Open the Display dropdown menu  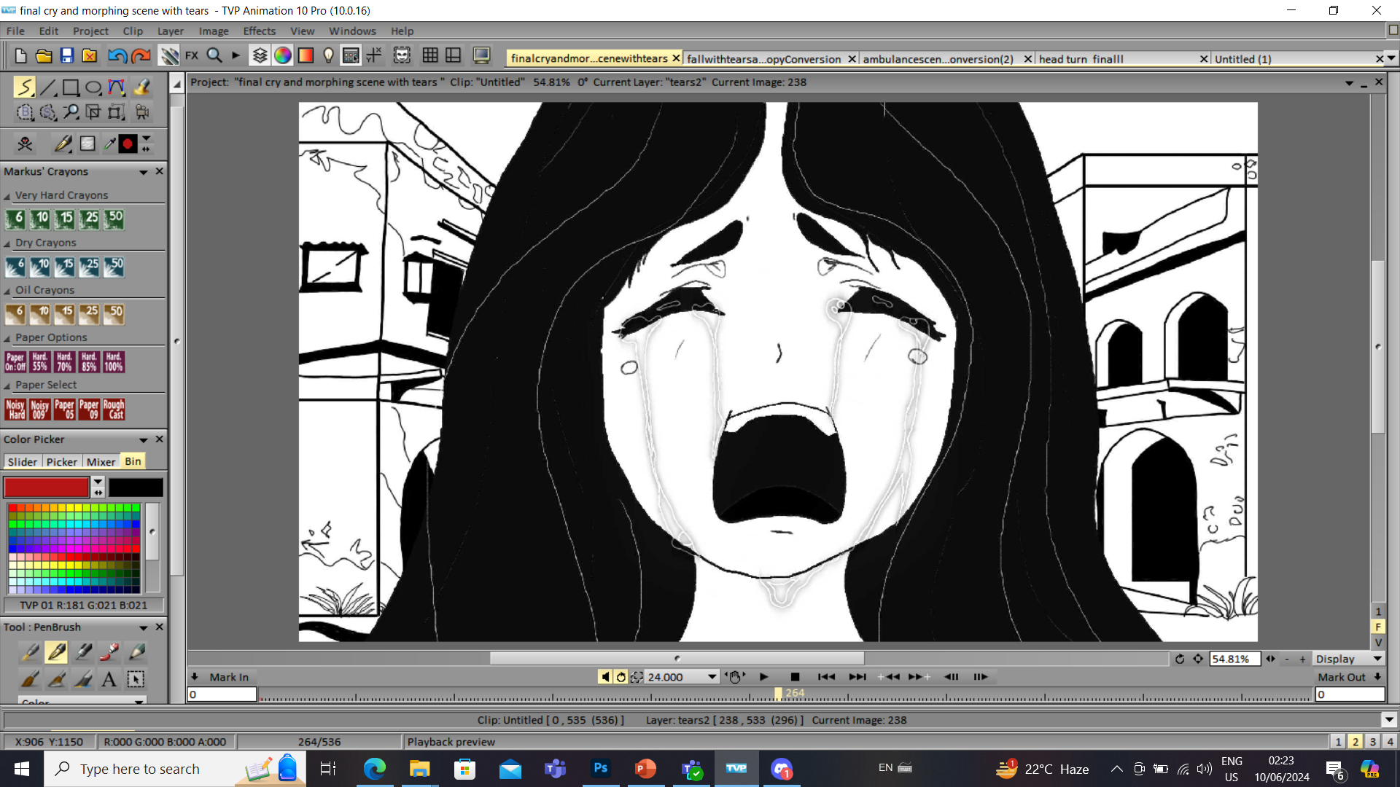(1348, 659)
